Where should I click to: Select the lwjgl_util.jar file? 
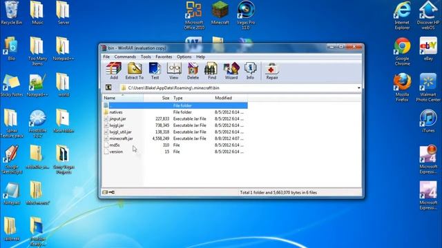click(175, 132)
